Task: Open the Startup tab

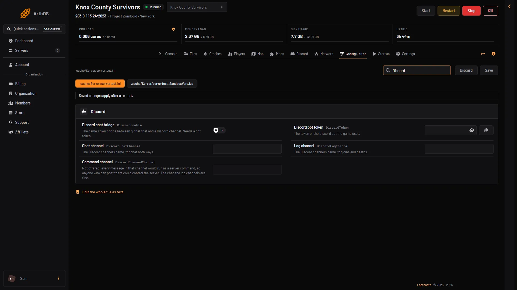Action: click(381, 54)
